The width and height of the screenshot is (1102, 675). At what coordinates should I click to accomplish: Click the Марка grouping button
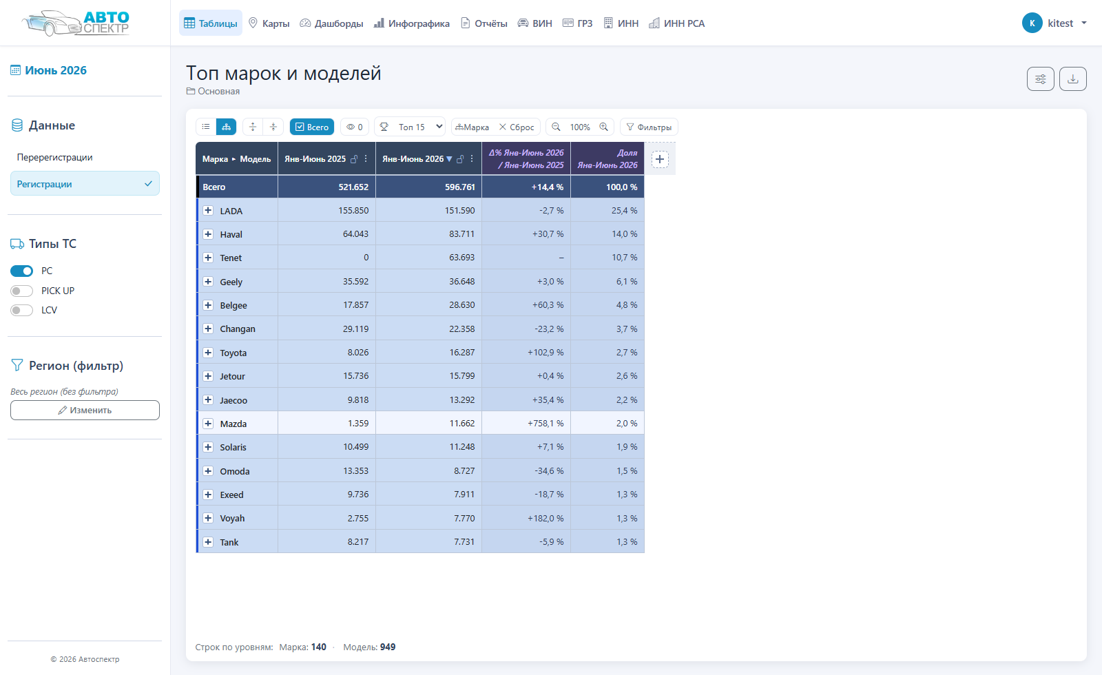click(472, 127)
